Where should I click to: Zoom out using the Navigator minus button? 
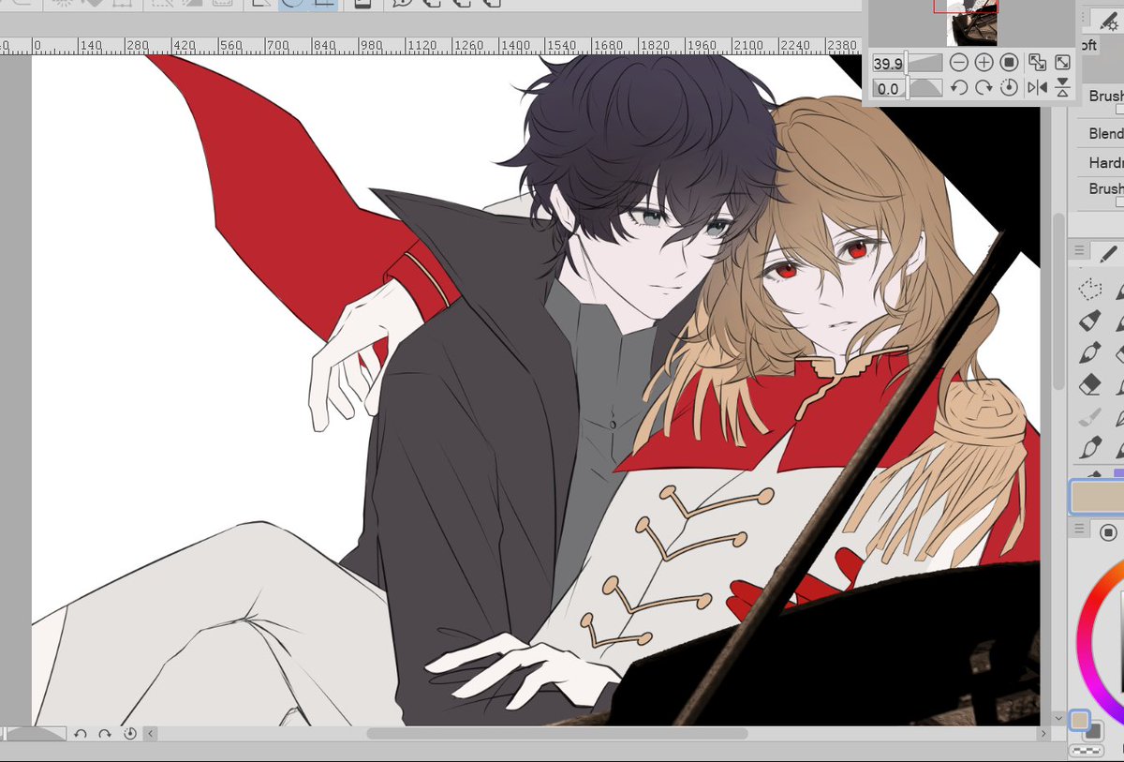(958, 63)
